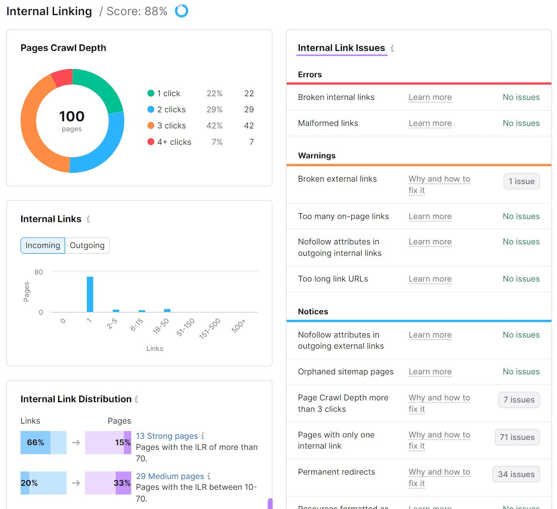Click the 16-50 links bar in chart
This screenshot has height=509, width=557.
pos(167,310)
